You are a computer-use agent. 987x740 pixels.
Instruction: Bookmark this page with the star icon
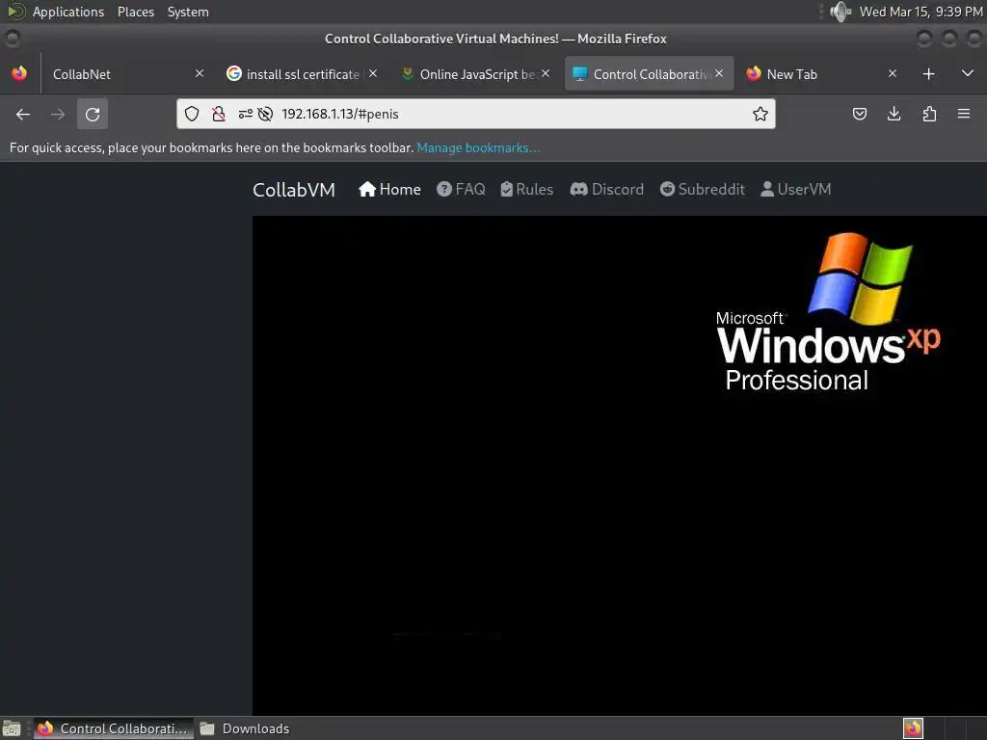click(760, 114)
